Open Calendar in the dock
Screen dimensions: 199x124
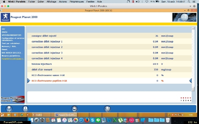click(53, 120)
